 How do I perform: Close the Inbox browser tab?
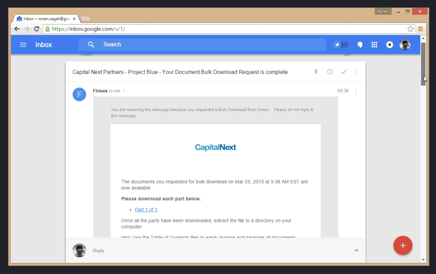pyautogui.click(x=74, y=19)
